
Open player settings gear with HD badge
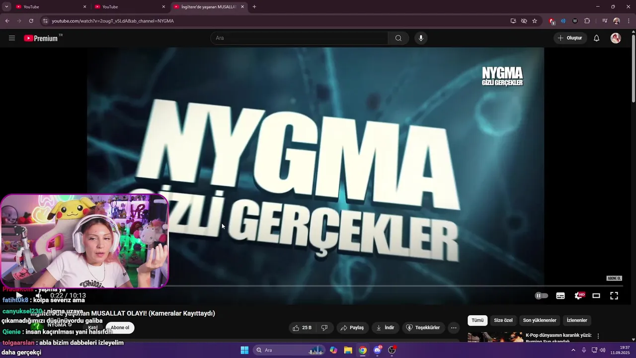coord(579,295)
